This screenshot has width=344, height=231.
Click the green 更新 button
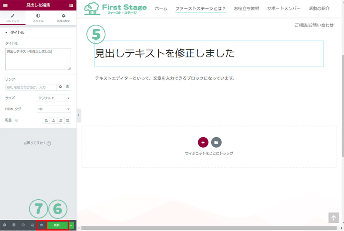click(57, 225)
